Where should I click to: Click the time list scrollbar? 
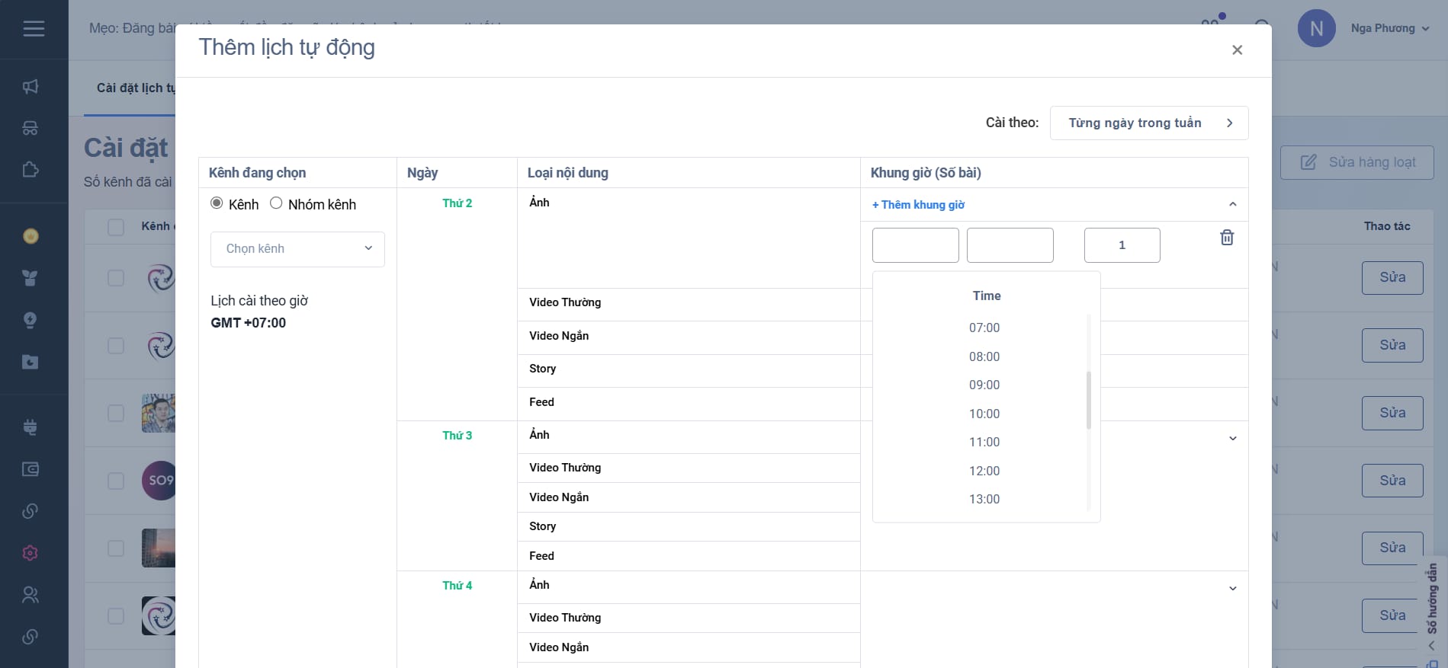pyautogui.click(x=1089, y=400)
